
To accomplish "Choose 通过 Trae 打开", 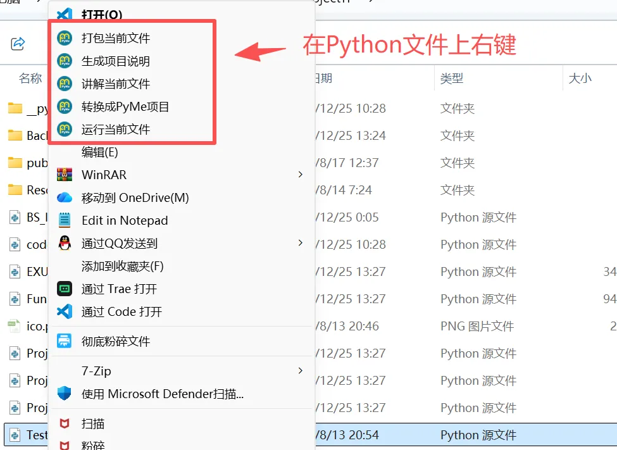I will pos(119,289).
